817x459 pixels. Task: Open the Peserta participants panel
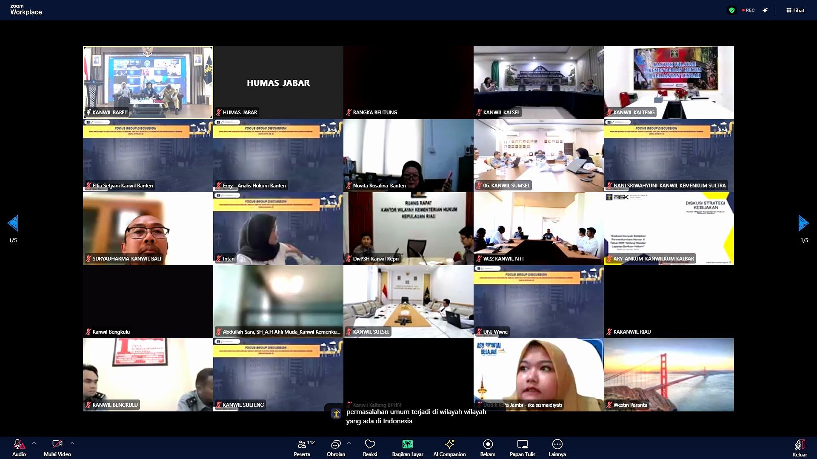(303, 447)
